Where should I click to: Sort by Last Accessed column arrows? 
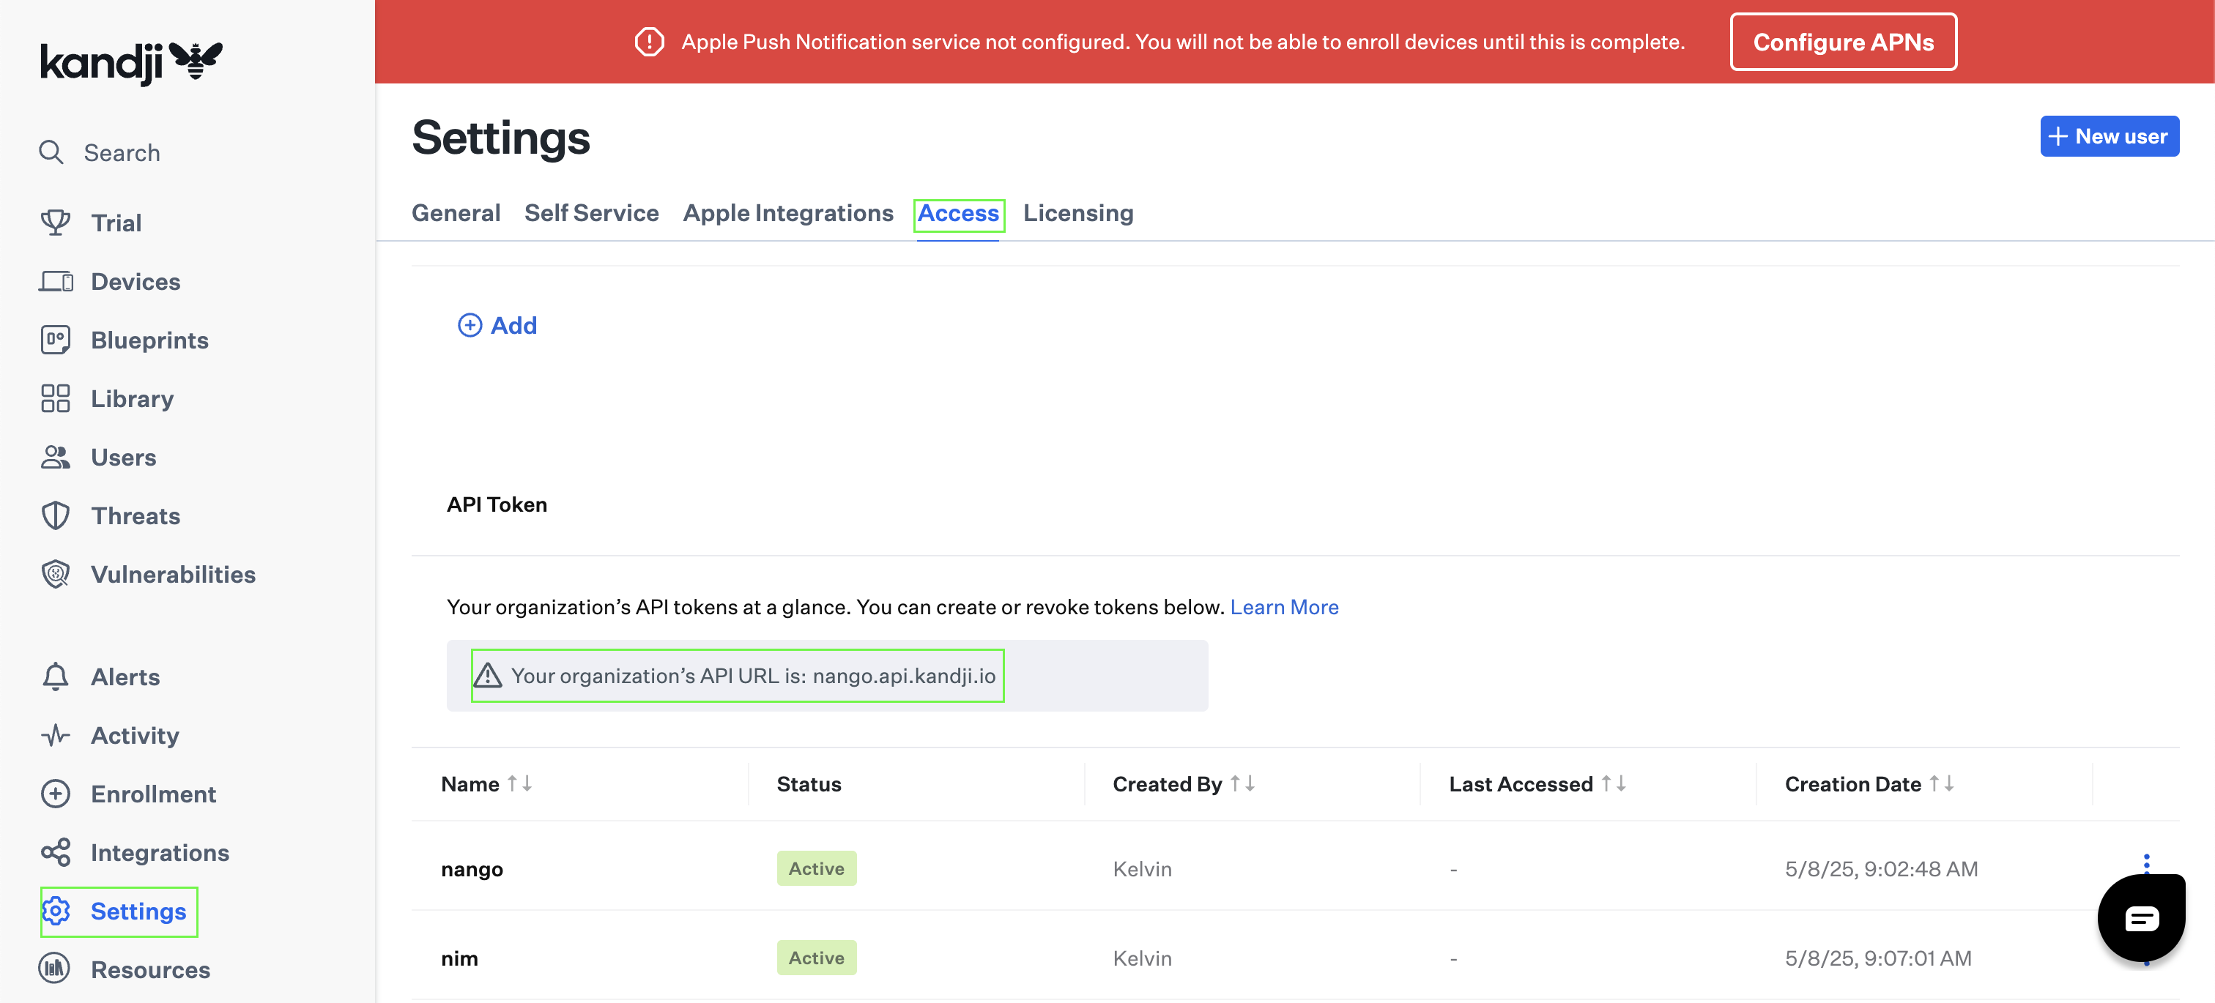1613,783
